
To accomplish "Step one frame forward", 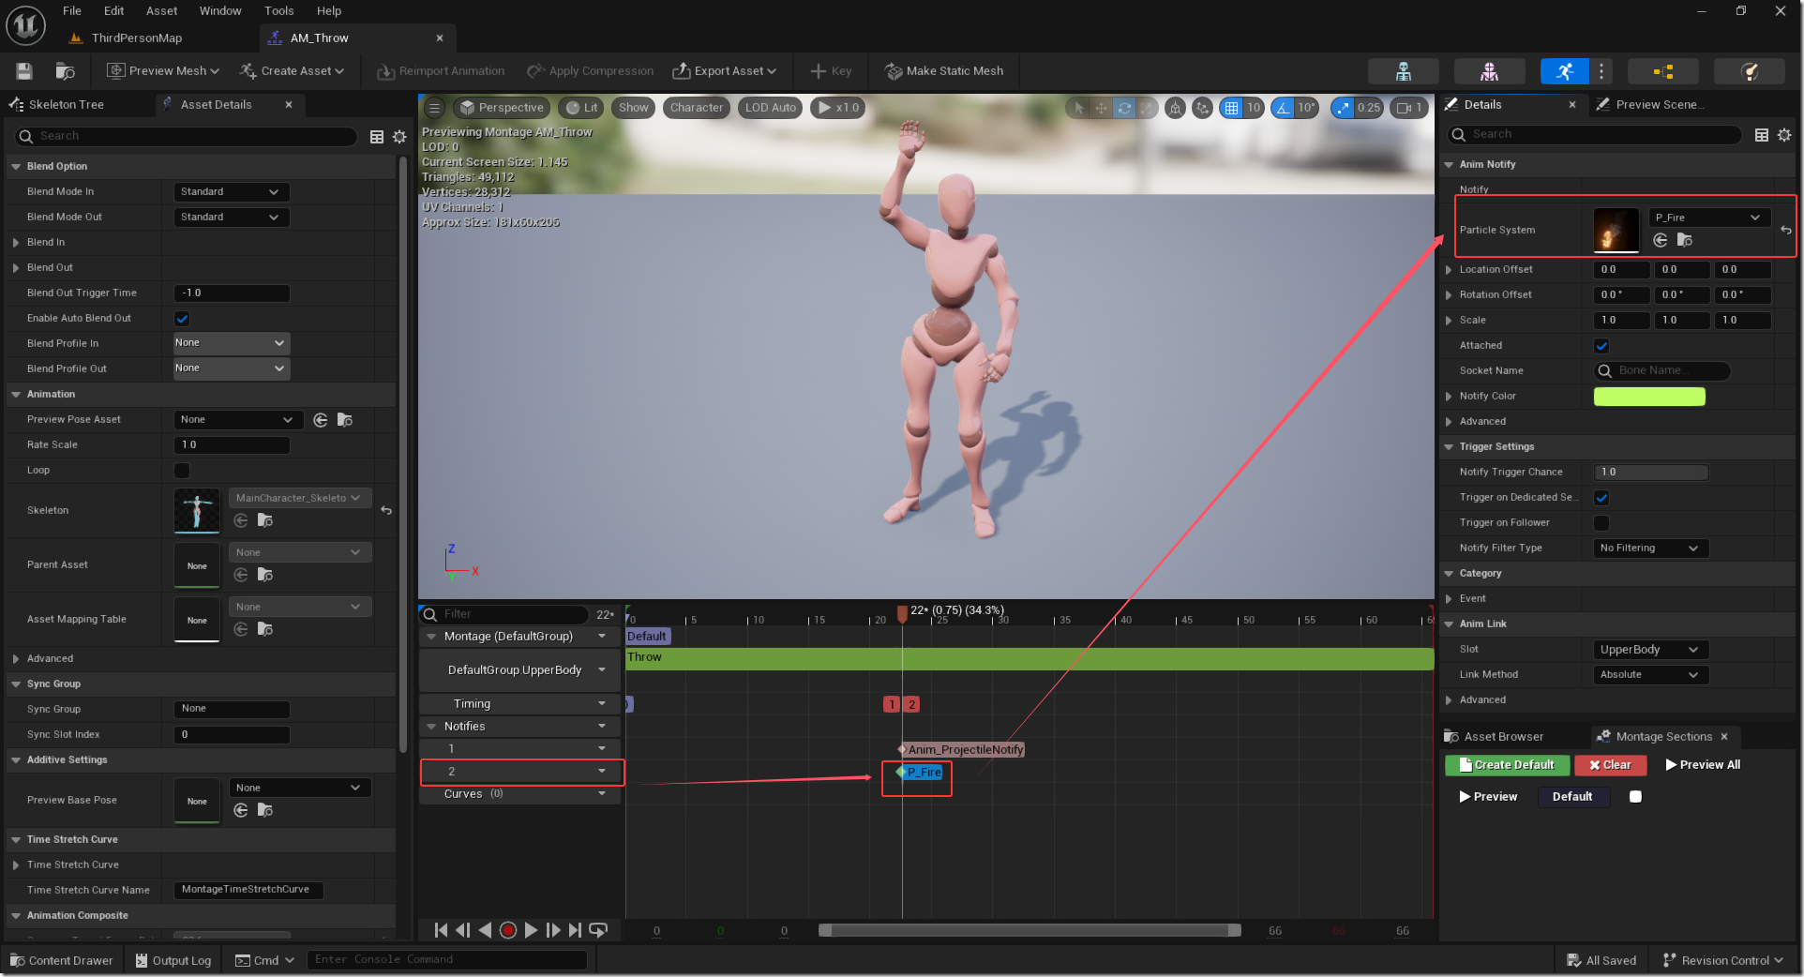I will point(553,930).
